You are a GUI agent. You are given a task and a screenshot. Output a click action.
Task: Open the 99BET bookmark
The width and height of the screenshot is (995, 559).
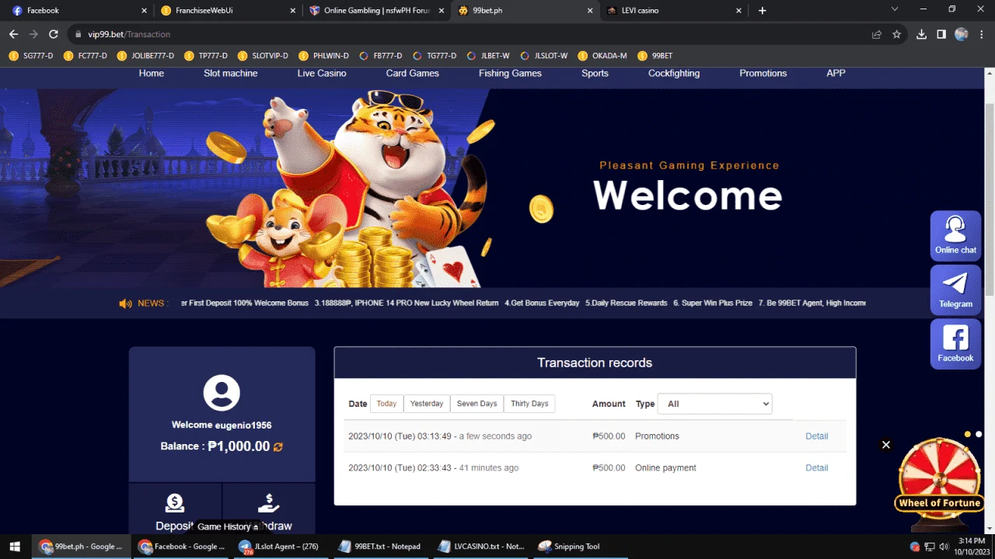tap(655, 56)
